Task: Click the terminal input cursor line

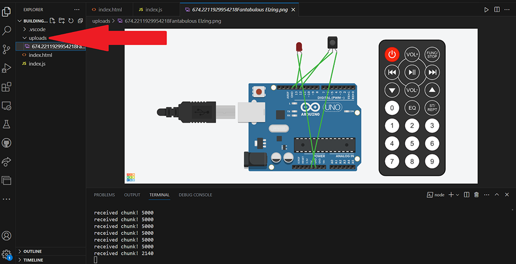Action: click(x=96, y=260)
